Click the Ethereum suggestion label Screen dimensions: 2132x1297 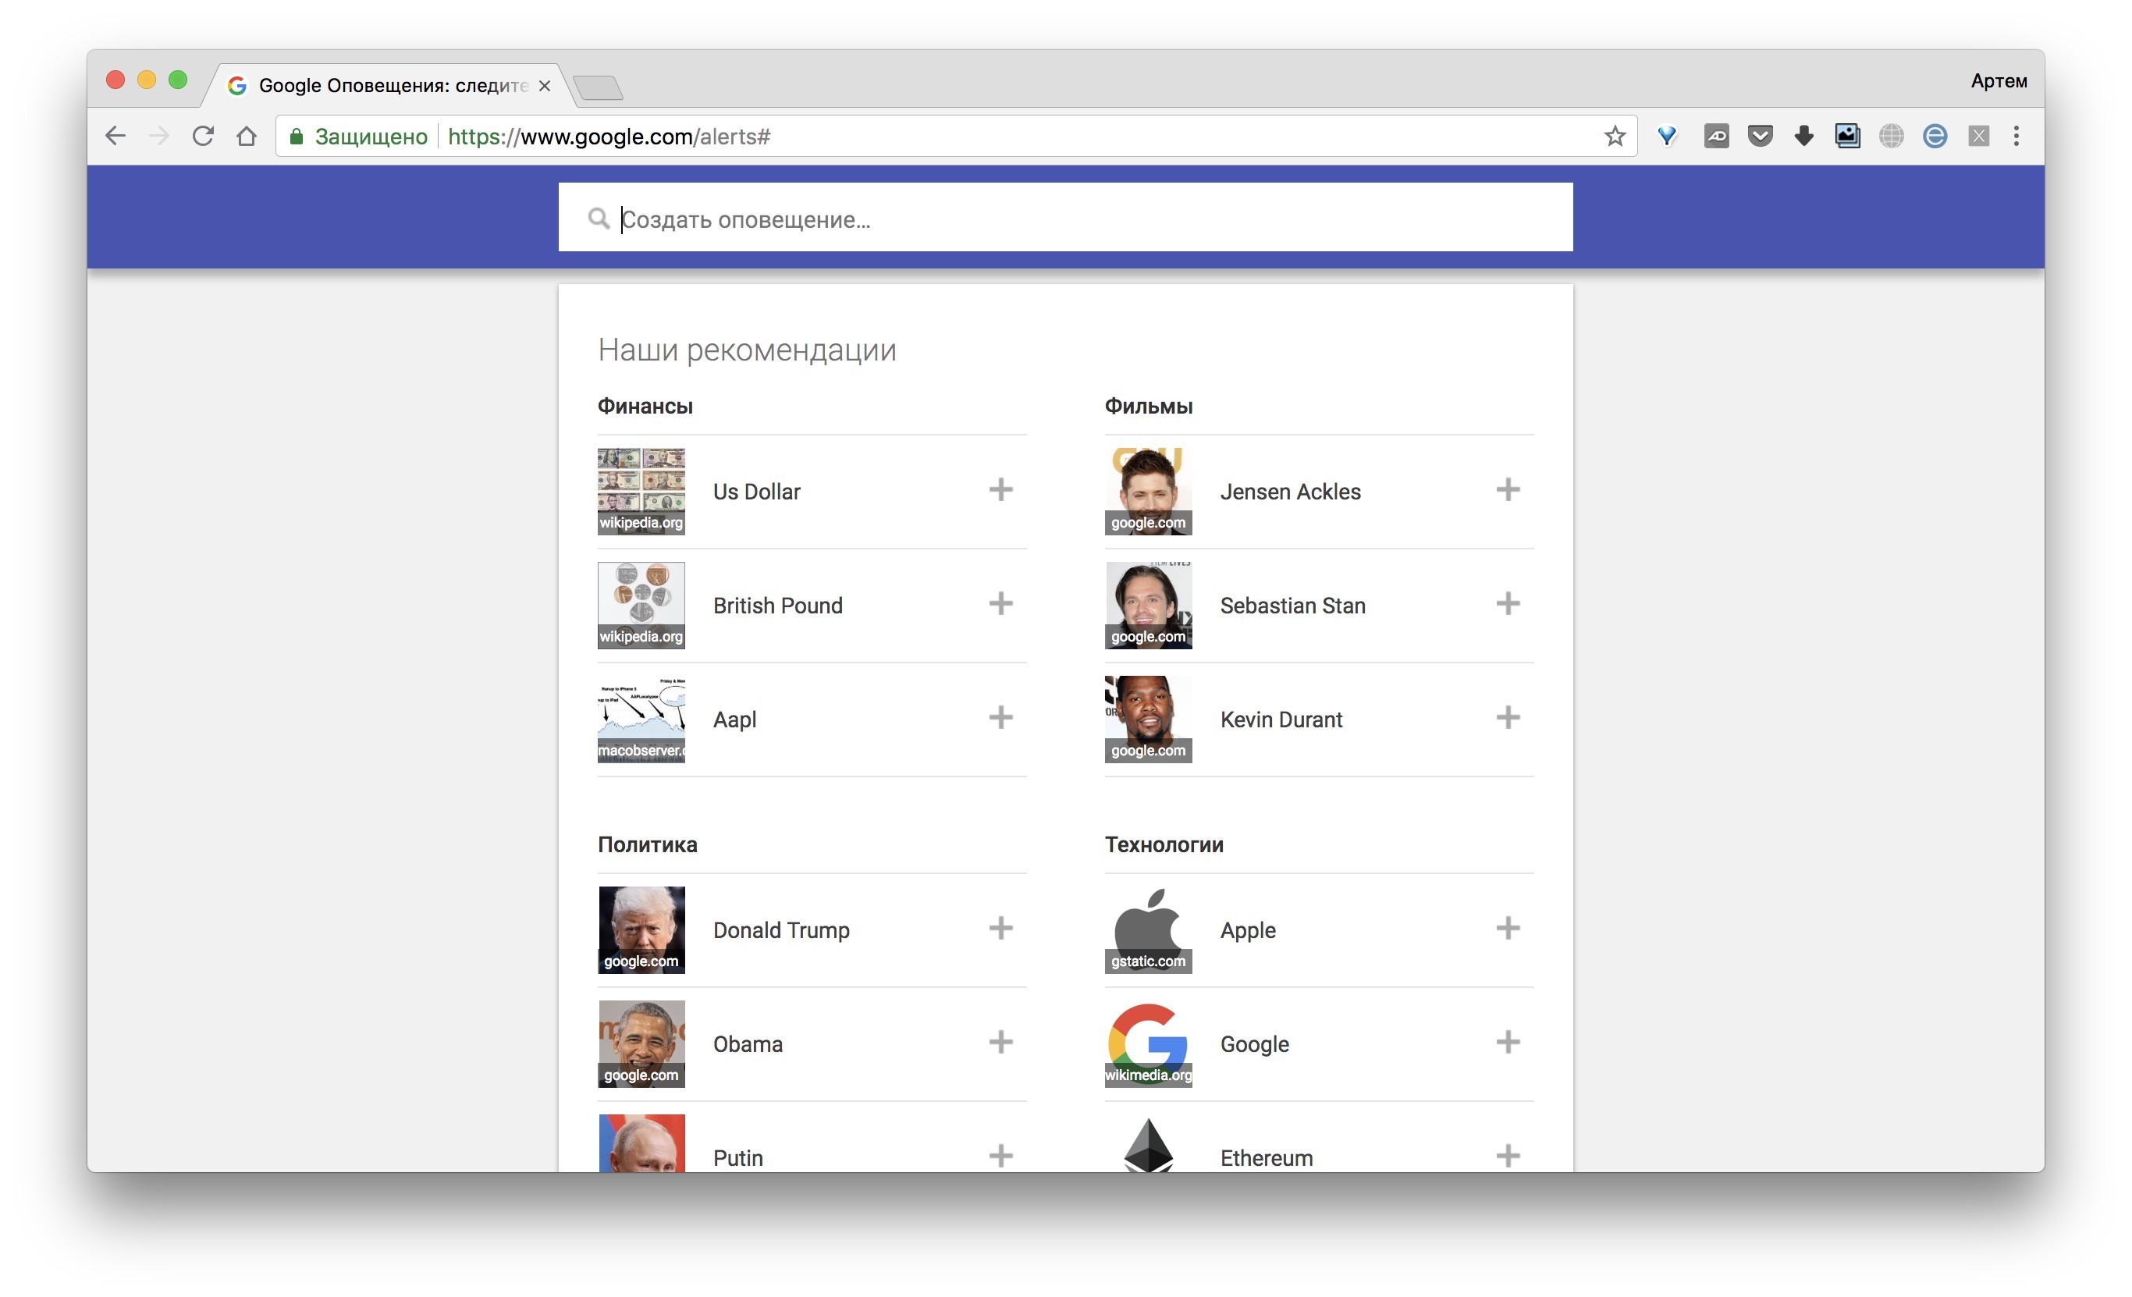pyautogui.click(x=1266, y=1157)
